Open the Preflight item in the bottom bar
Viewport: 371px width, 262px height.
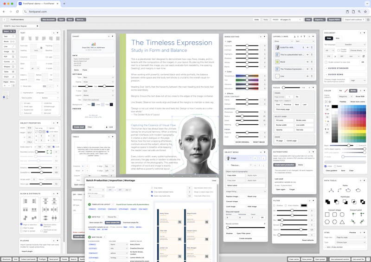(x=42, y=259)
